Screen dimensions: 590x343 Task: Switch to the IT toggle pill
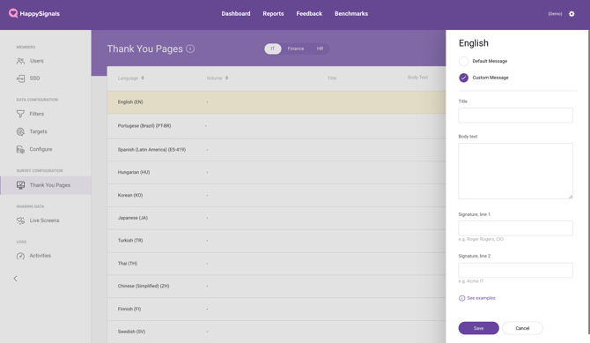(273, 48)
